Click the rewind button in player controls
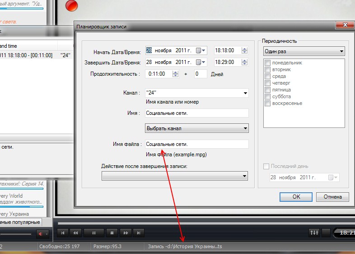This screenshot has width=355, height=254. click(76, 233)
